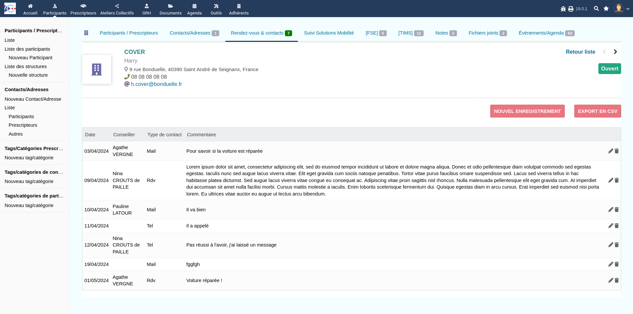
Task: Edit the 03/04/2024 contact entry
Action: coord(610,151)
